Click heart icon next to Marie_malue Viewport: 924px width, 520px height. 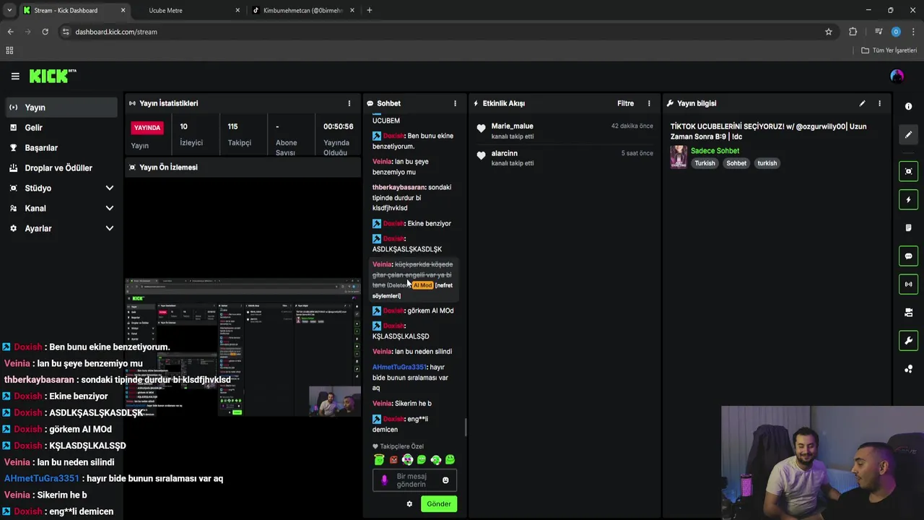481,129
